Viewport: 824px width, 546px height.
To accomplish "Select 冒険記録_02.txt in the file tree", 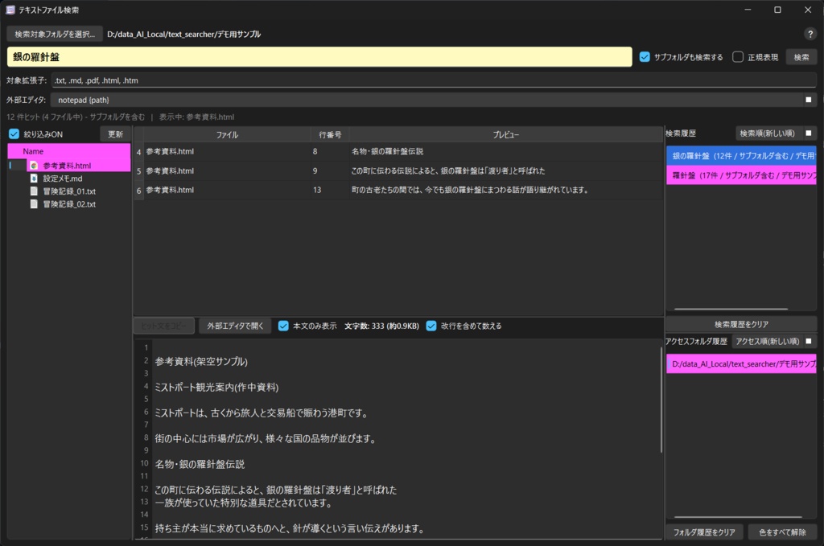I will 69,204.
